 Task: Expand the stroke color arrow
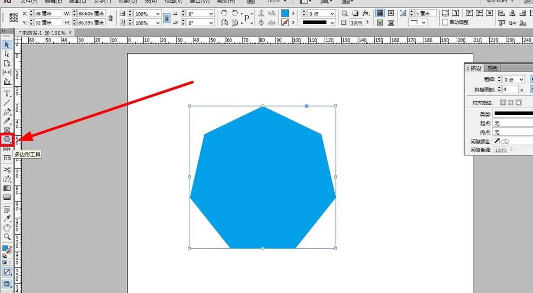point(293,22)
